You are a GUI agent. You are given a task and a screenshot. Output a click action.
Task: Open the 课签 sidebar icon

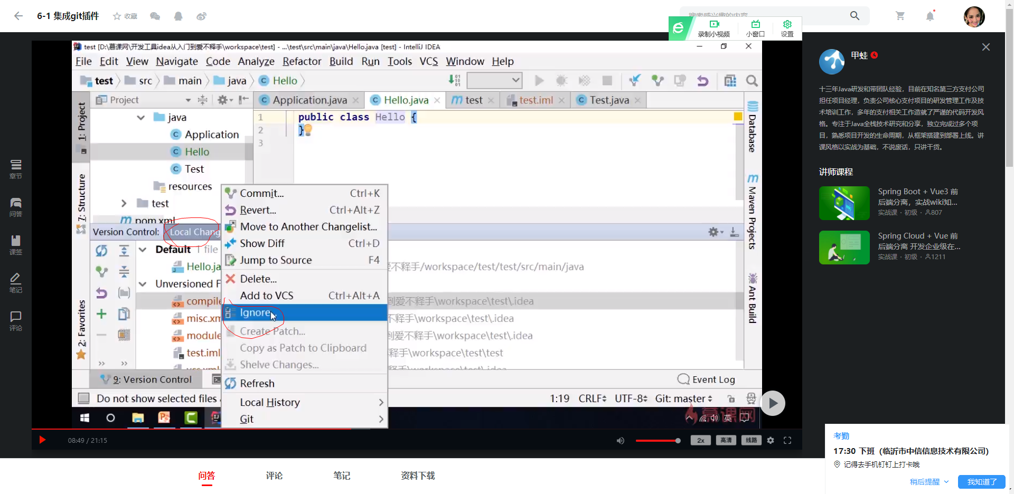[16, 245]
